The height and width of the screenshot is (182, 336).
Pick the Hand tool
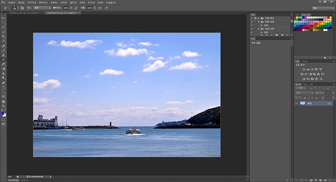click(x=3, y=101)
